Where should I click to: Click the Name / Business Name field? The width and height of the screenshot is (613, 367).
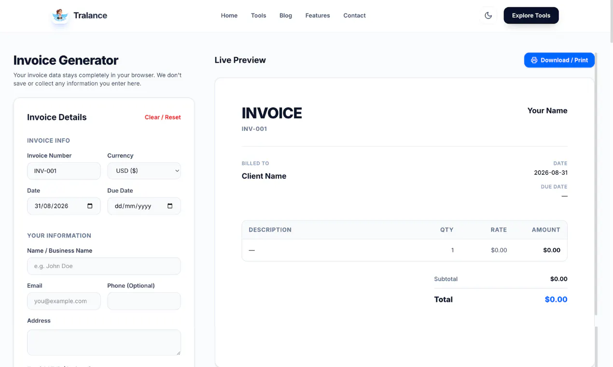click(x=104, y=266)
